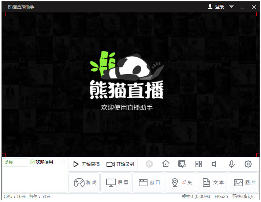
Task: Click the speaker volume icon
Action: (x=215, y=164)
